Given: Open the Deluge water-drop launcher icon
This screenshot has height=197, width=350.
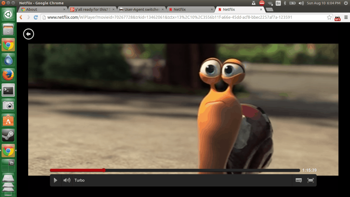Looking at the screenshot, I should [x=8, y=60].
